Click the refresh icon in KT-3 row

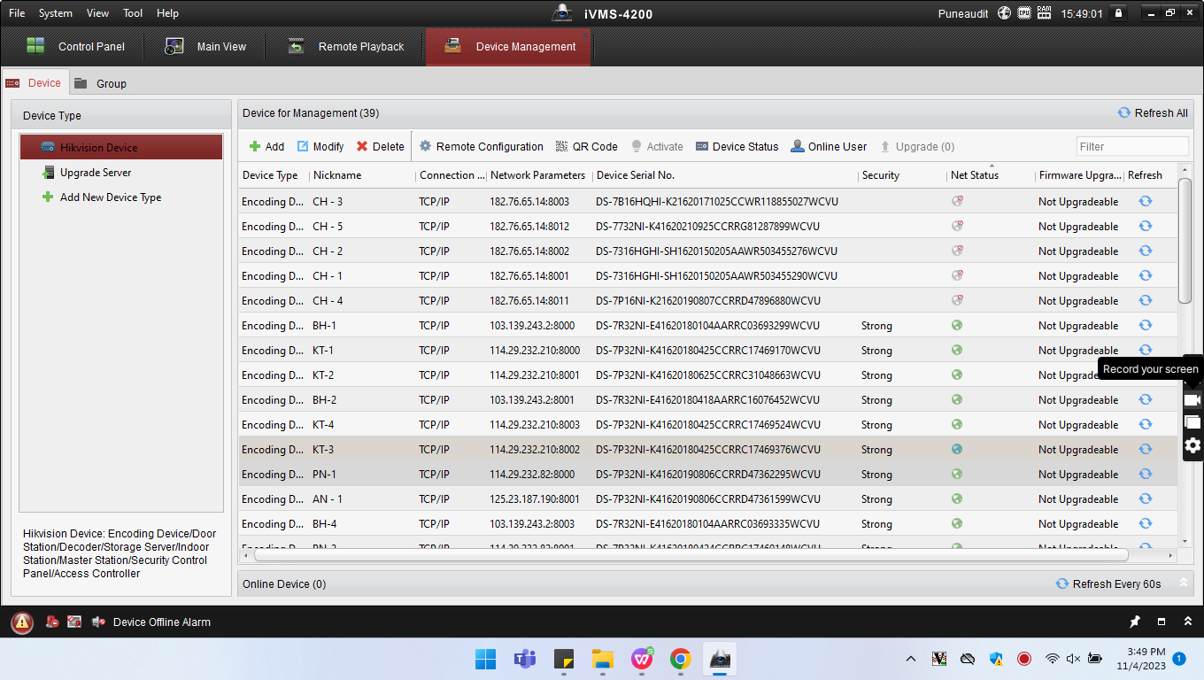1146,449
